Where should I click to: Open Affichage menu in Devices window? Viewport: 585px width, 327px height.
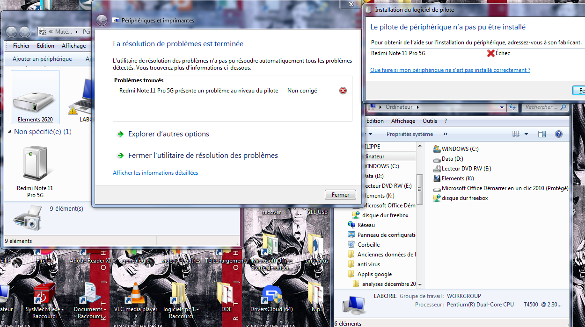pyautogui.click(x=73, y=46)
